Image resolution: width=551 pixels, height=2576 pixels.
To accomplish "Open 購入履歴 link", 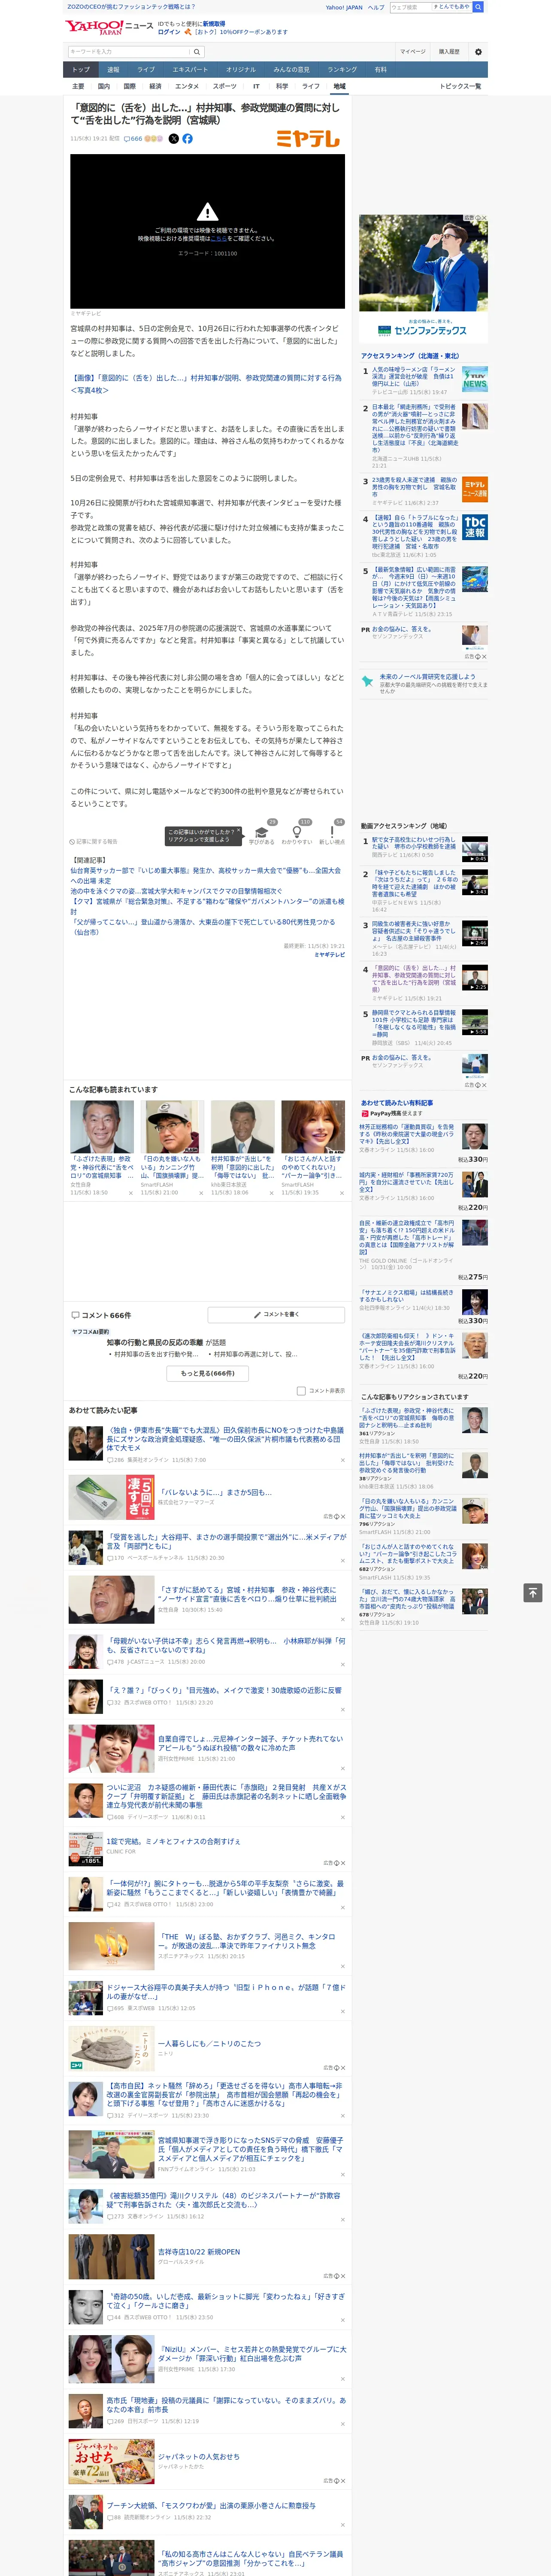I will coord(449,51).
